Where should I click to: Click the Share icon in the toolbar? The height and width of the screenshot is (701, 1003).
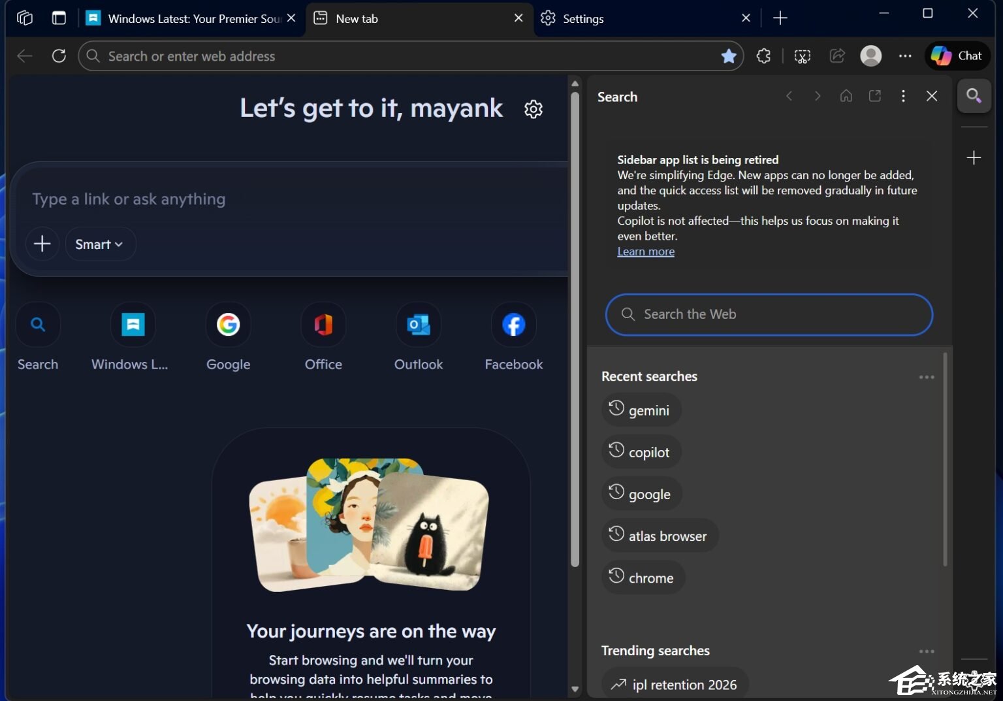pos(837,56)
